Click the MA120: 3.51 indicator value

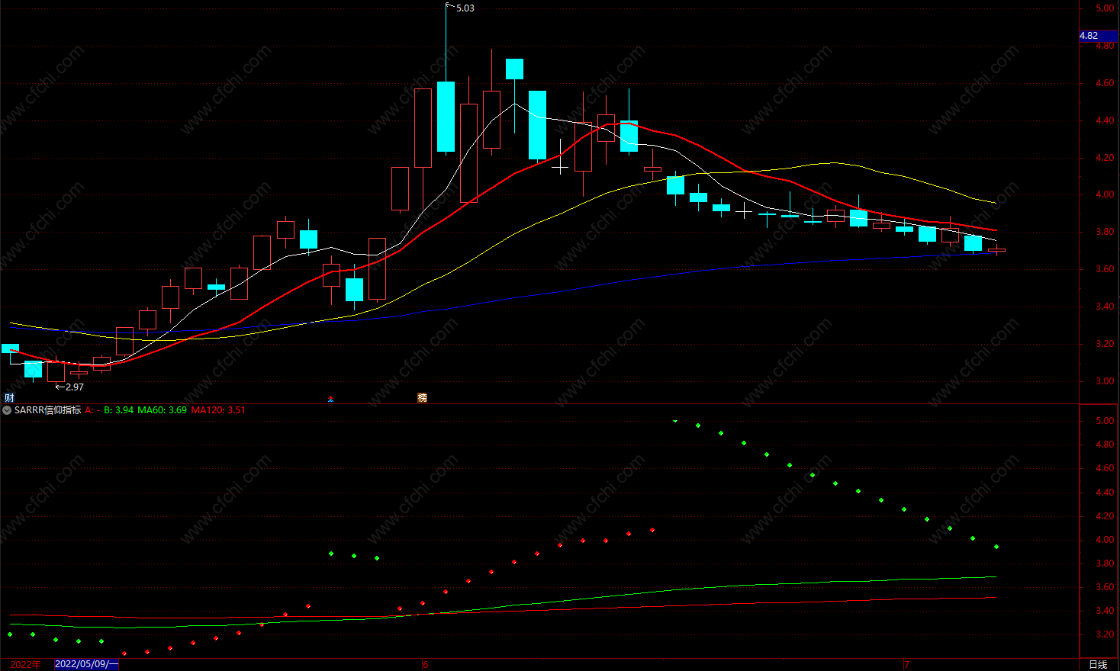(x=218, y=410)
